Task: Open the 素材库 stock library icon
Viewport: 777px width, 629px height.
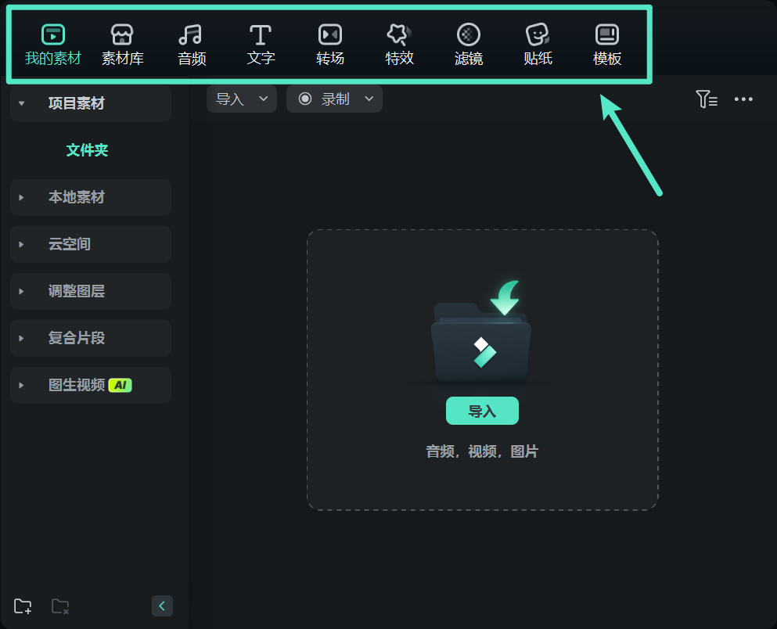Action: click(x=122, y=34)
